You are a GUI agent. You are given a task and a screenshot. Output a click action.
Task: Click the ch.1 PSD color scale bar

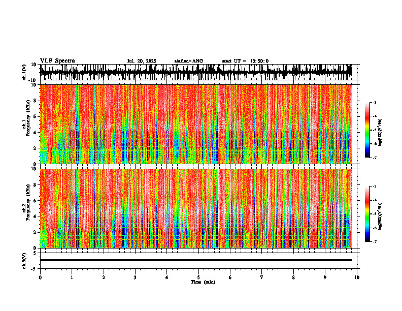pyautogui.click(x=367, y=130)
